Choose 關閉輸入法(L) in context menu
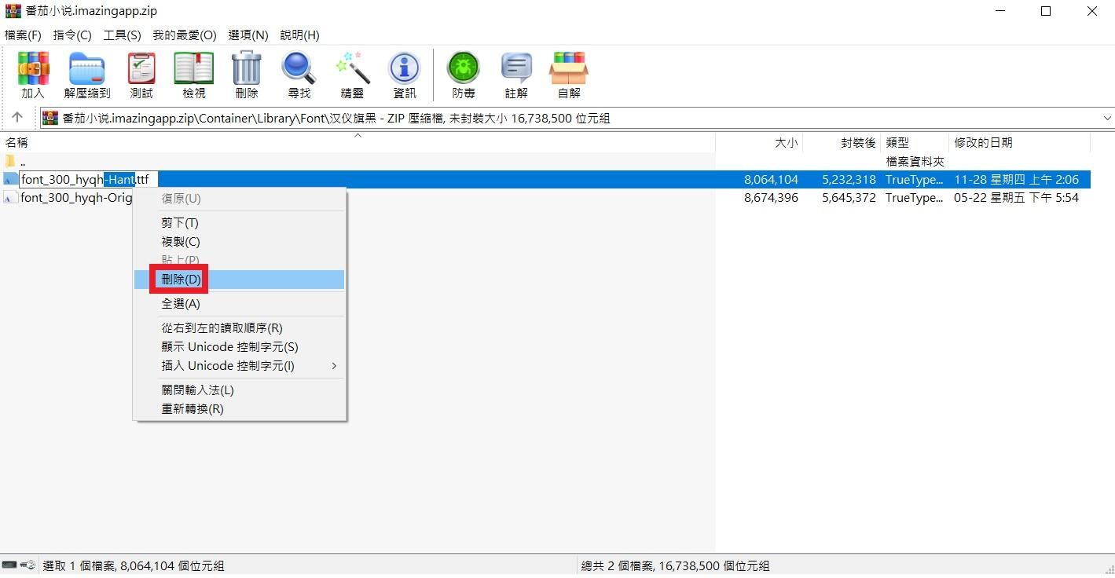The image size is (1115, 578). click(239, 390)
